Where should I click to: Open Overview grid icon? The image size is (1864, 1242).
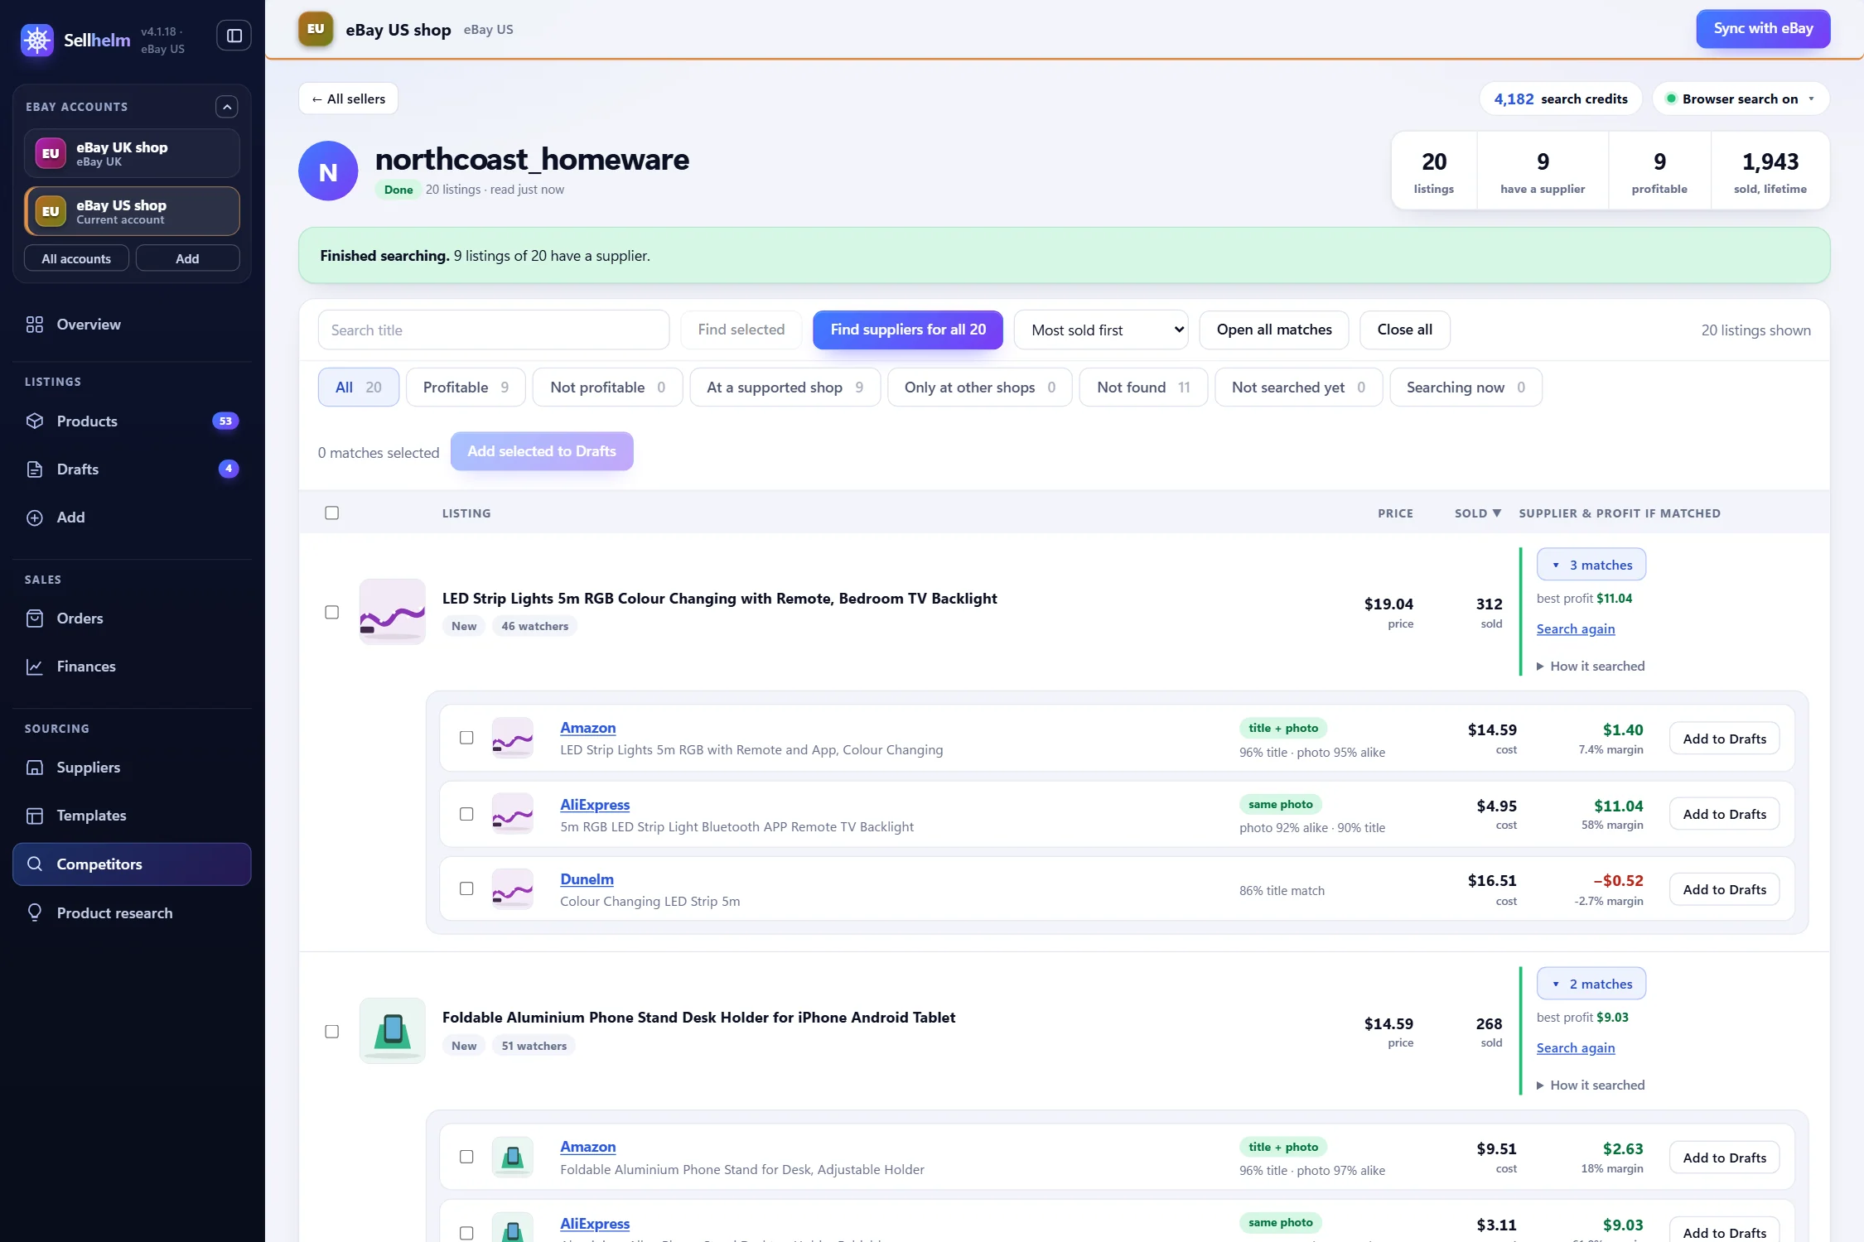35,325
